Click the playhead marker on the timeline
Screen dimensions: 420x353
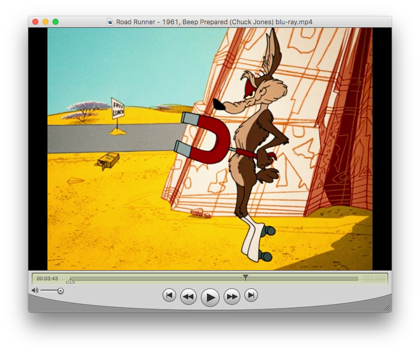245,277
